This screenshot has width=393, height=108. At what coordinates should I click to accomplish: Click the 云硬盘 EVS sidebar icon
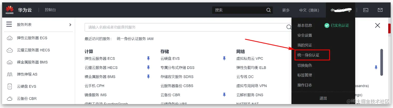[10, 87]
